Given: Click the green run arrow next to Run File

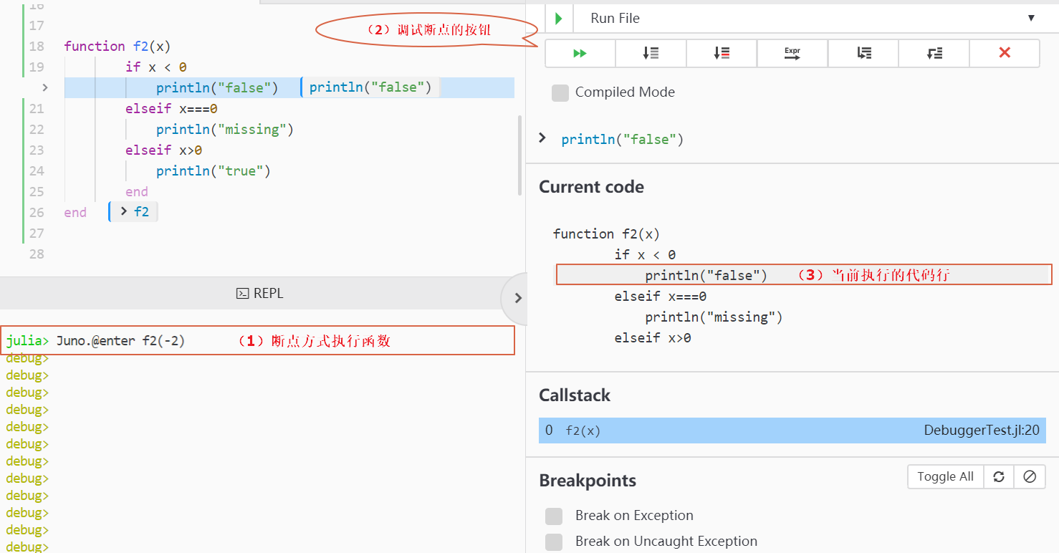Looking at the screenshot, I should (x=559, y=18).
